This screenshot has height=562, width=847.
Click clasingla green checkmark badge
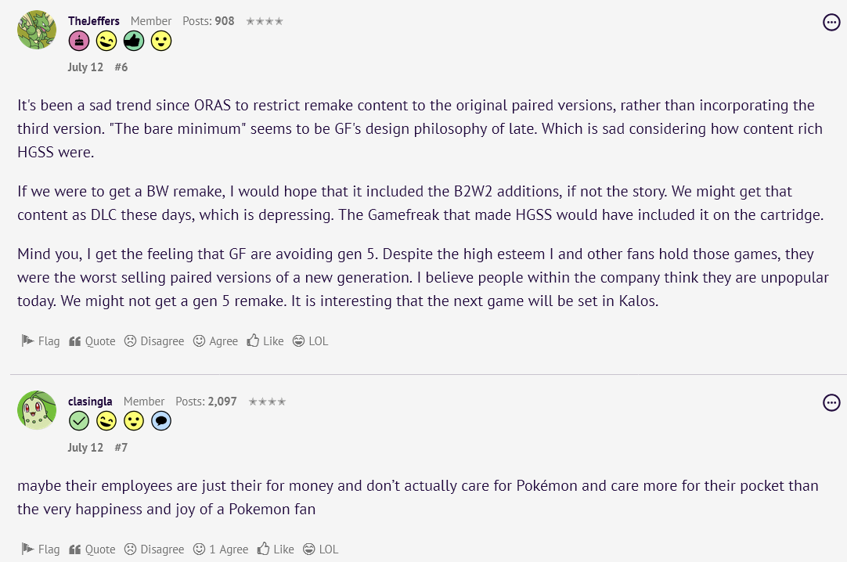click(79, 421)
